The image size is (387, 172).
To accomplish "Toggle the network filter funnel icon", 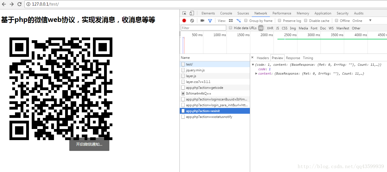I will tap(210, 21).
